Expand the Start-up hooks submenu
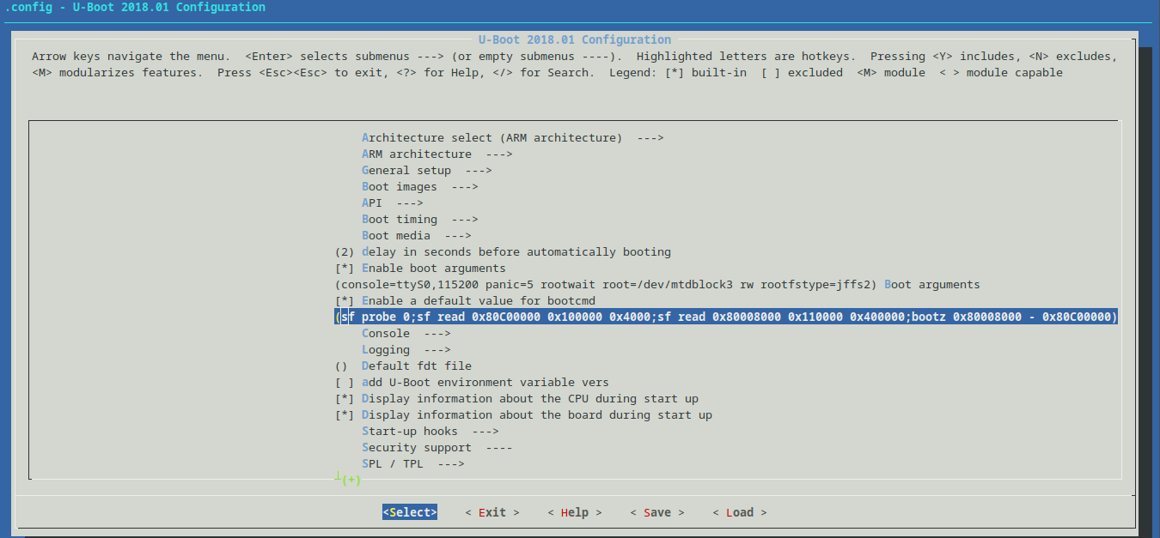Image resolution: width=1160 pixels, height=538 pixels. (x=430, y=432)
